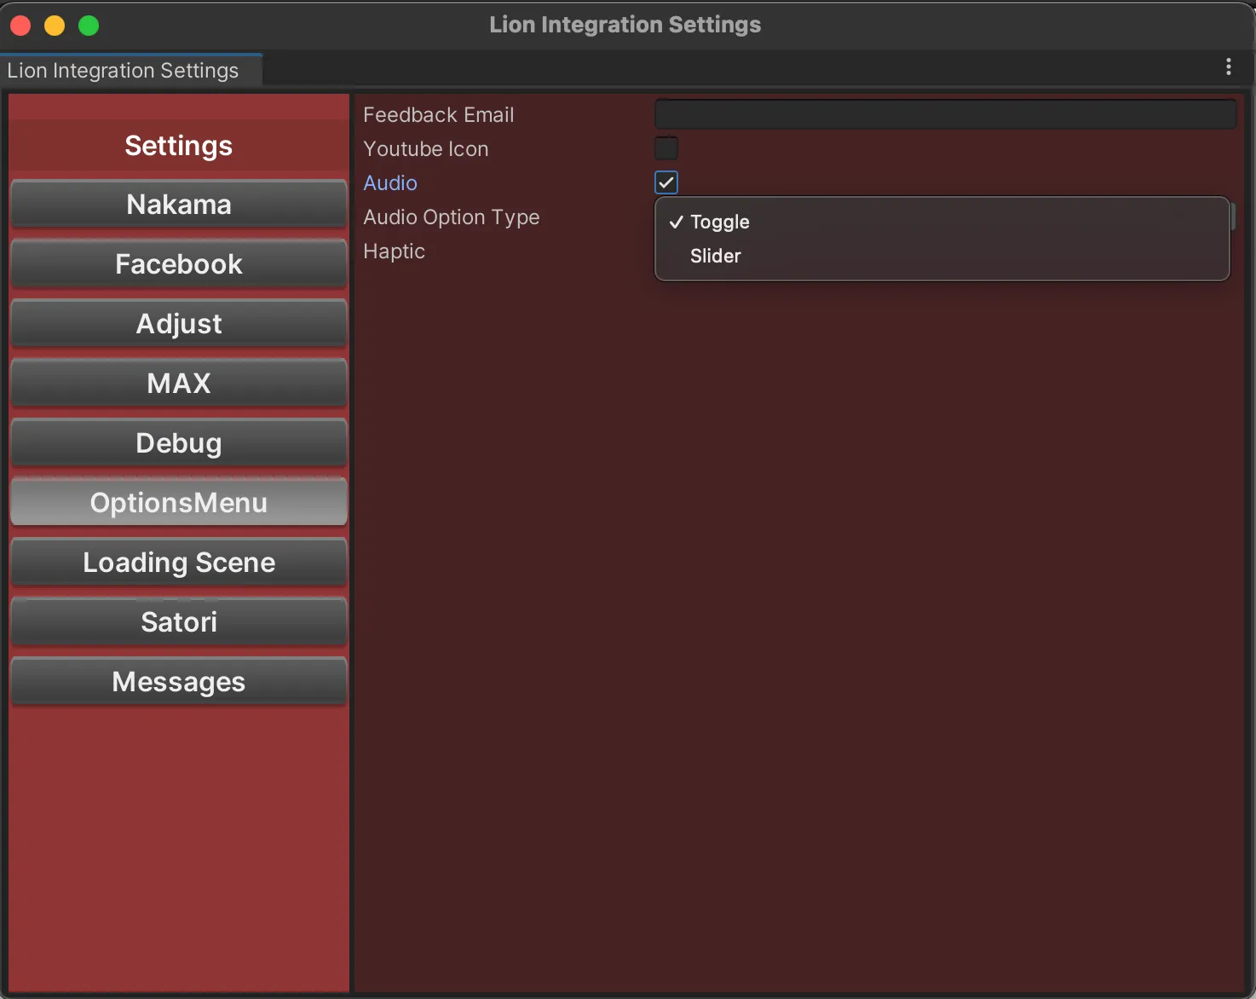Click the Audio Option Type label

tap(452, 217)
